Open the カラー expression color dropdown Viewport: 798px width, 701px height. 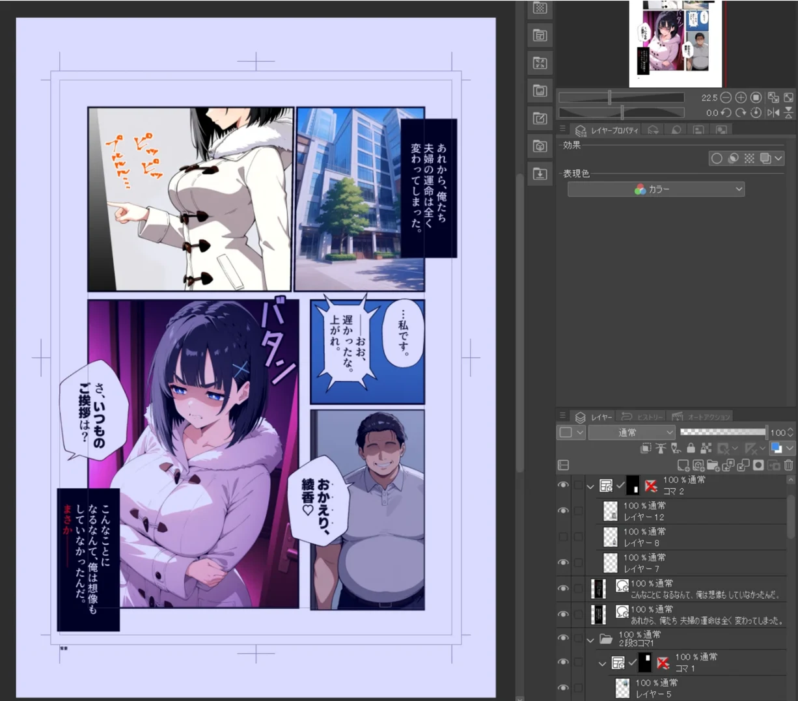coord(656,189)
